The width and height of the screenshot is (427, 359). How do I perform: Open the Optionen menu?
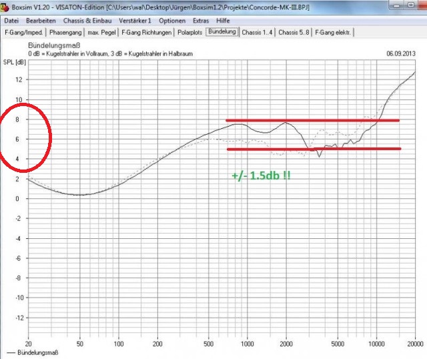[172, 21]
